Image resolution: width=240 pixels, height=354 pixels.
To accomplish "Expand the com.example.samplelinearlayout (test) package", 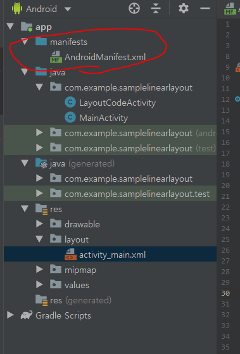I will [x=39, y=148].
